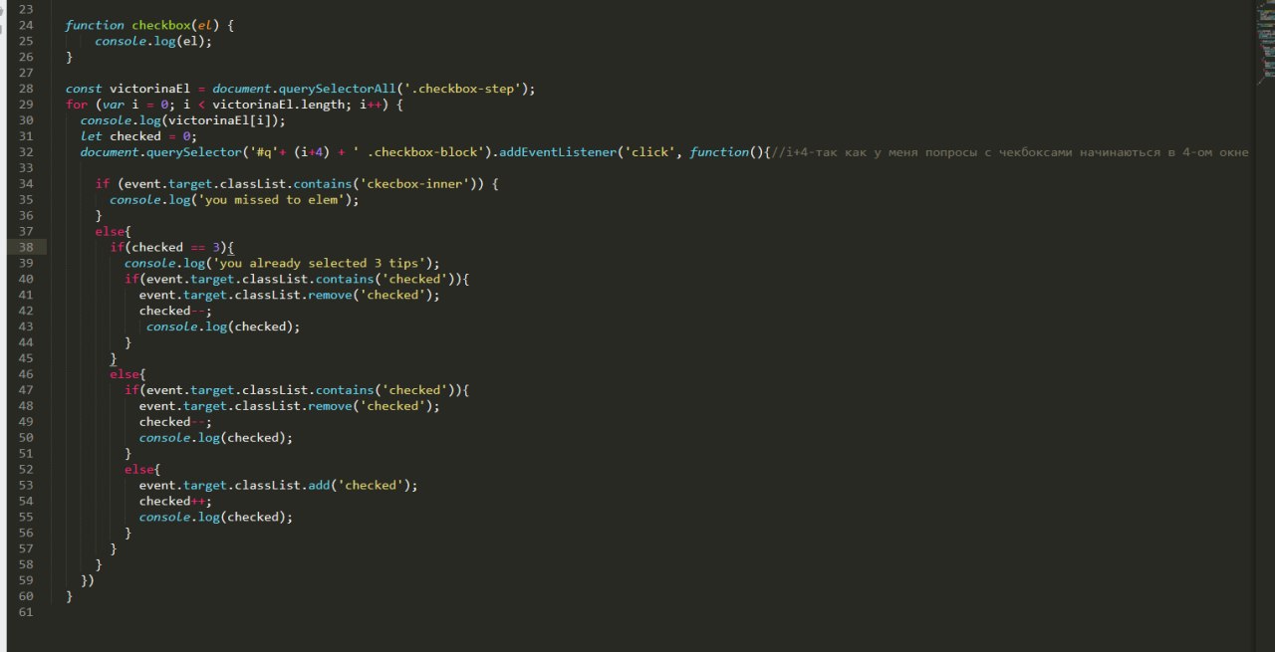Image resolution: width=1275 pixels, height=652 pixels.
Task: Click 'checked++;' on line 54
Action: click(175, 501)
